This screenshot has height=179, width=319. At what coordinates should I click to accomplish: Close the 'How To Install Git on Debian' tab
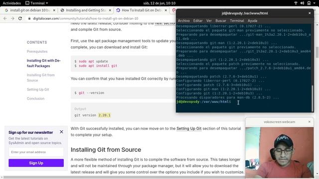pos(166,10)
